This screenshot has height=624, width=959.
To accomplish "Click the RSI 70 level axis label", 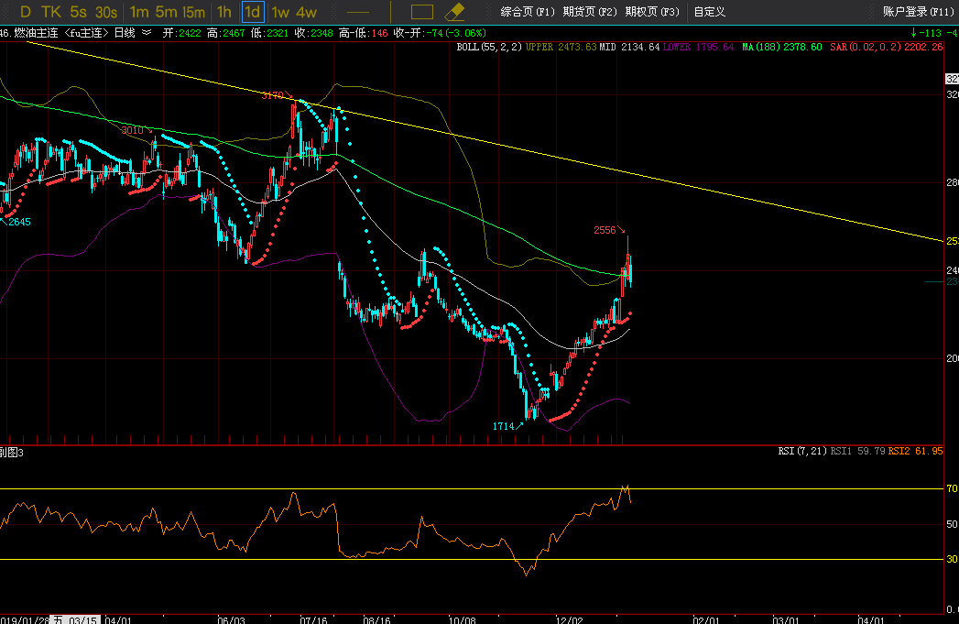I will coord(952,488).
